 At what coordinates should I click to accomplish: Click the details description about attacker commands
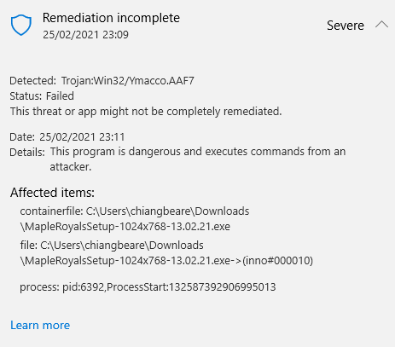198,159
